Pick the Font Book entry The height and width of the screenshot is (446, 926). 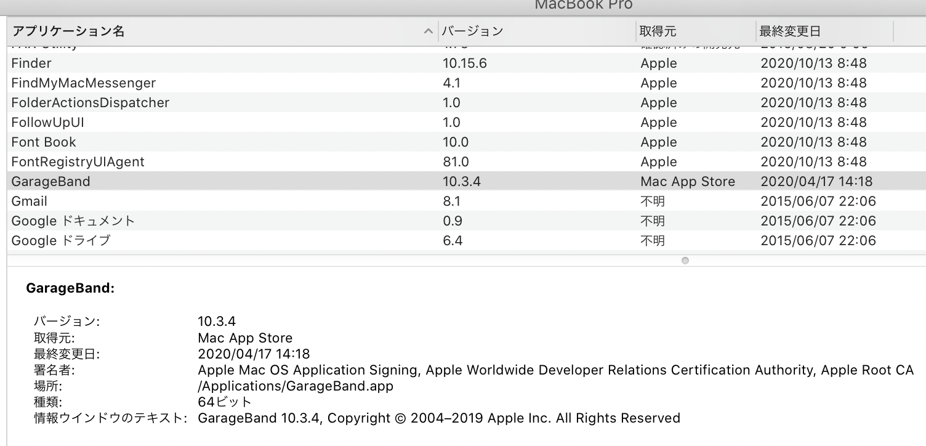(44, 142)
